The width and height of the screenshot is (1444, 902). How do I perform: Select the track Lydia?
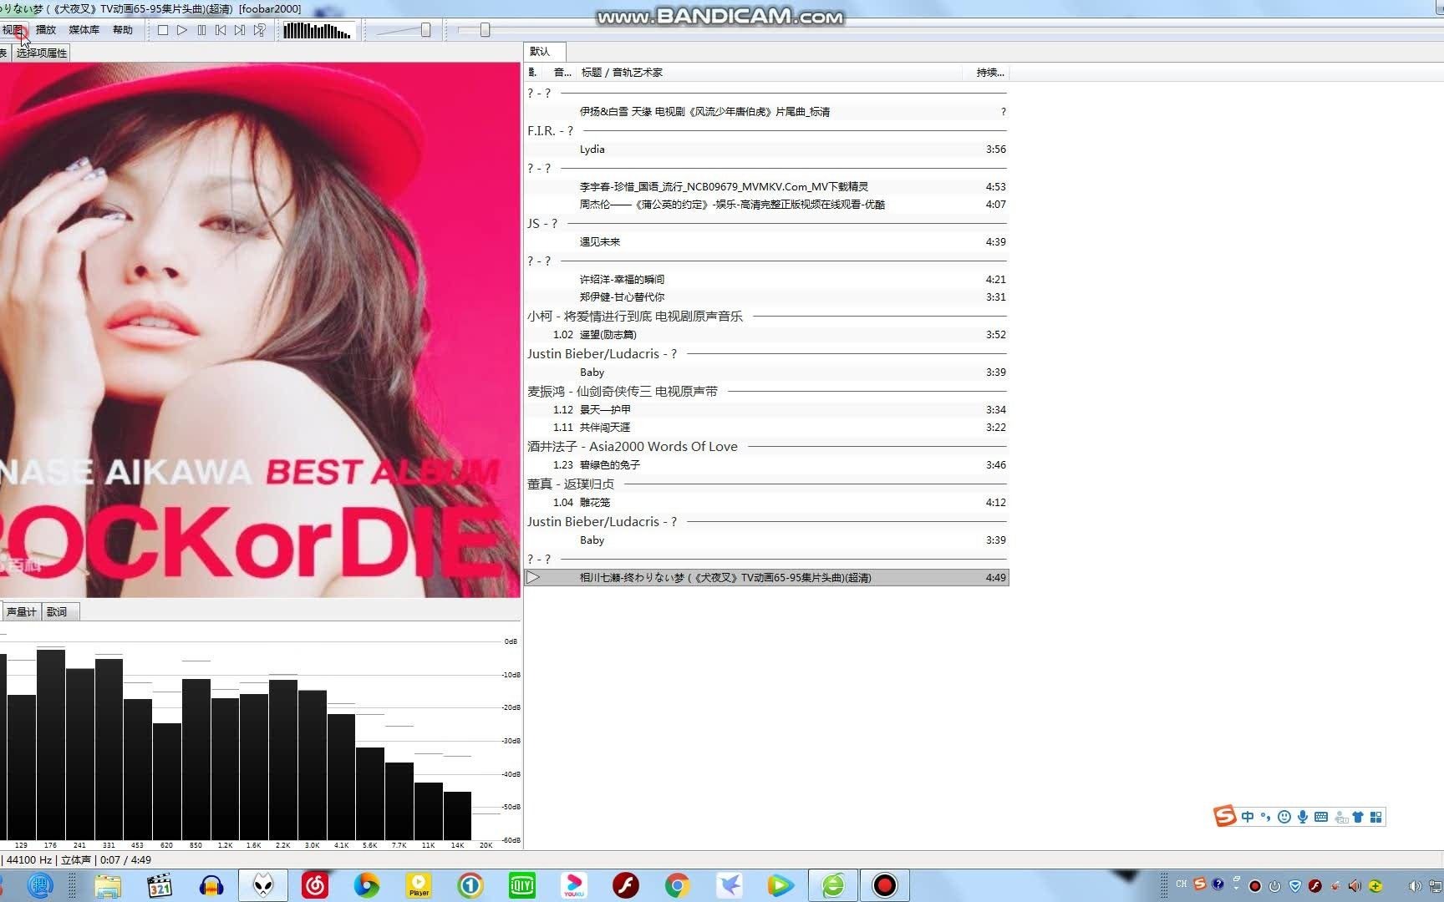[766, 149]
